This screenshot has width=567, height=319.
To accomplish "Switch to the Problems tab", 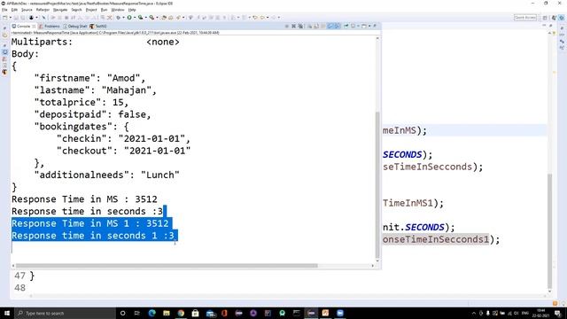I will (x=50, y=26).
